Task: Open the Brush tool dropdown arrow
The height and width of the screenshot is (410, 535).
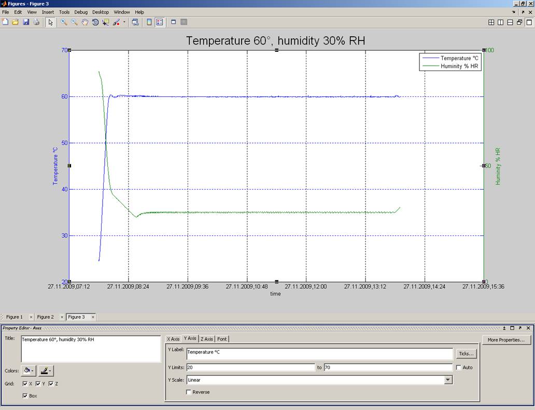Action: point(51,371)
